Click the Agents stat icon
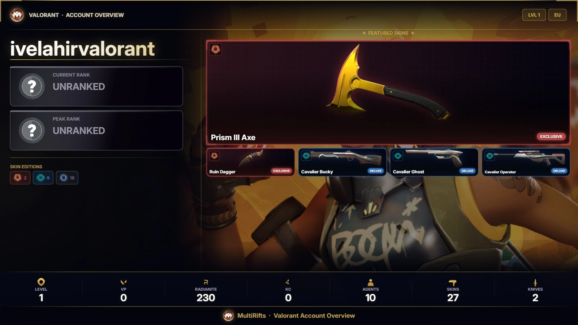The height and width of the screenshot is (325, 578). click(371, 282)
